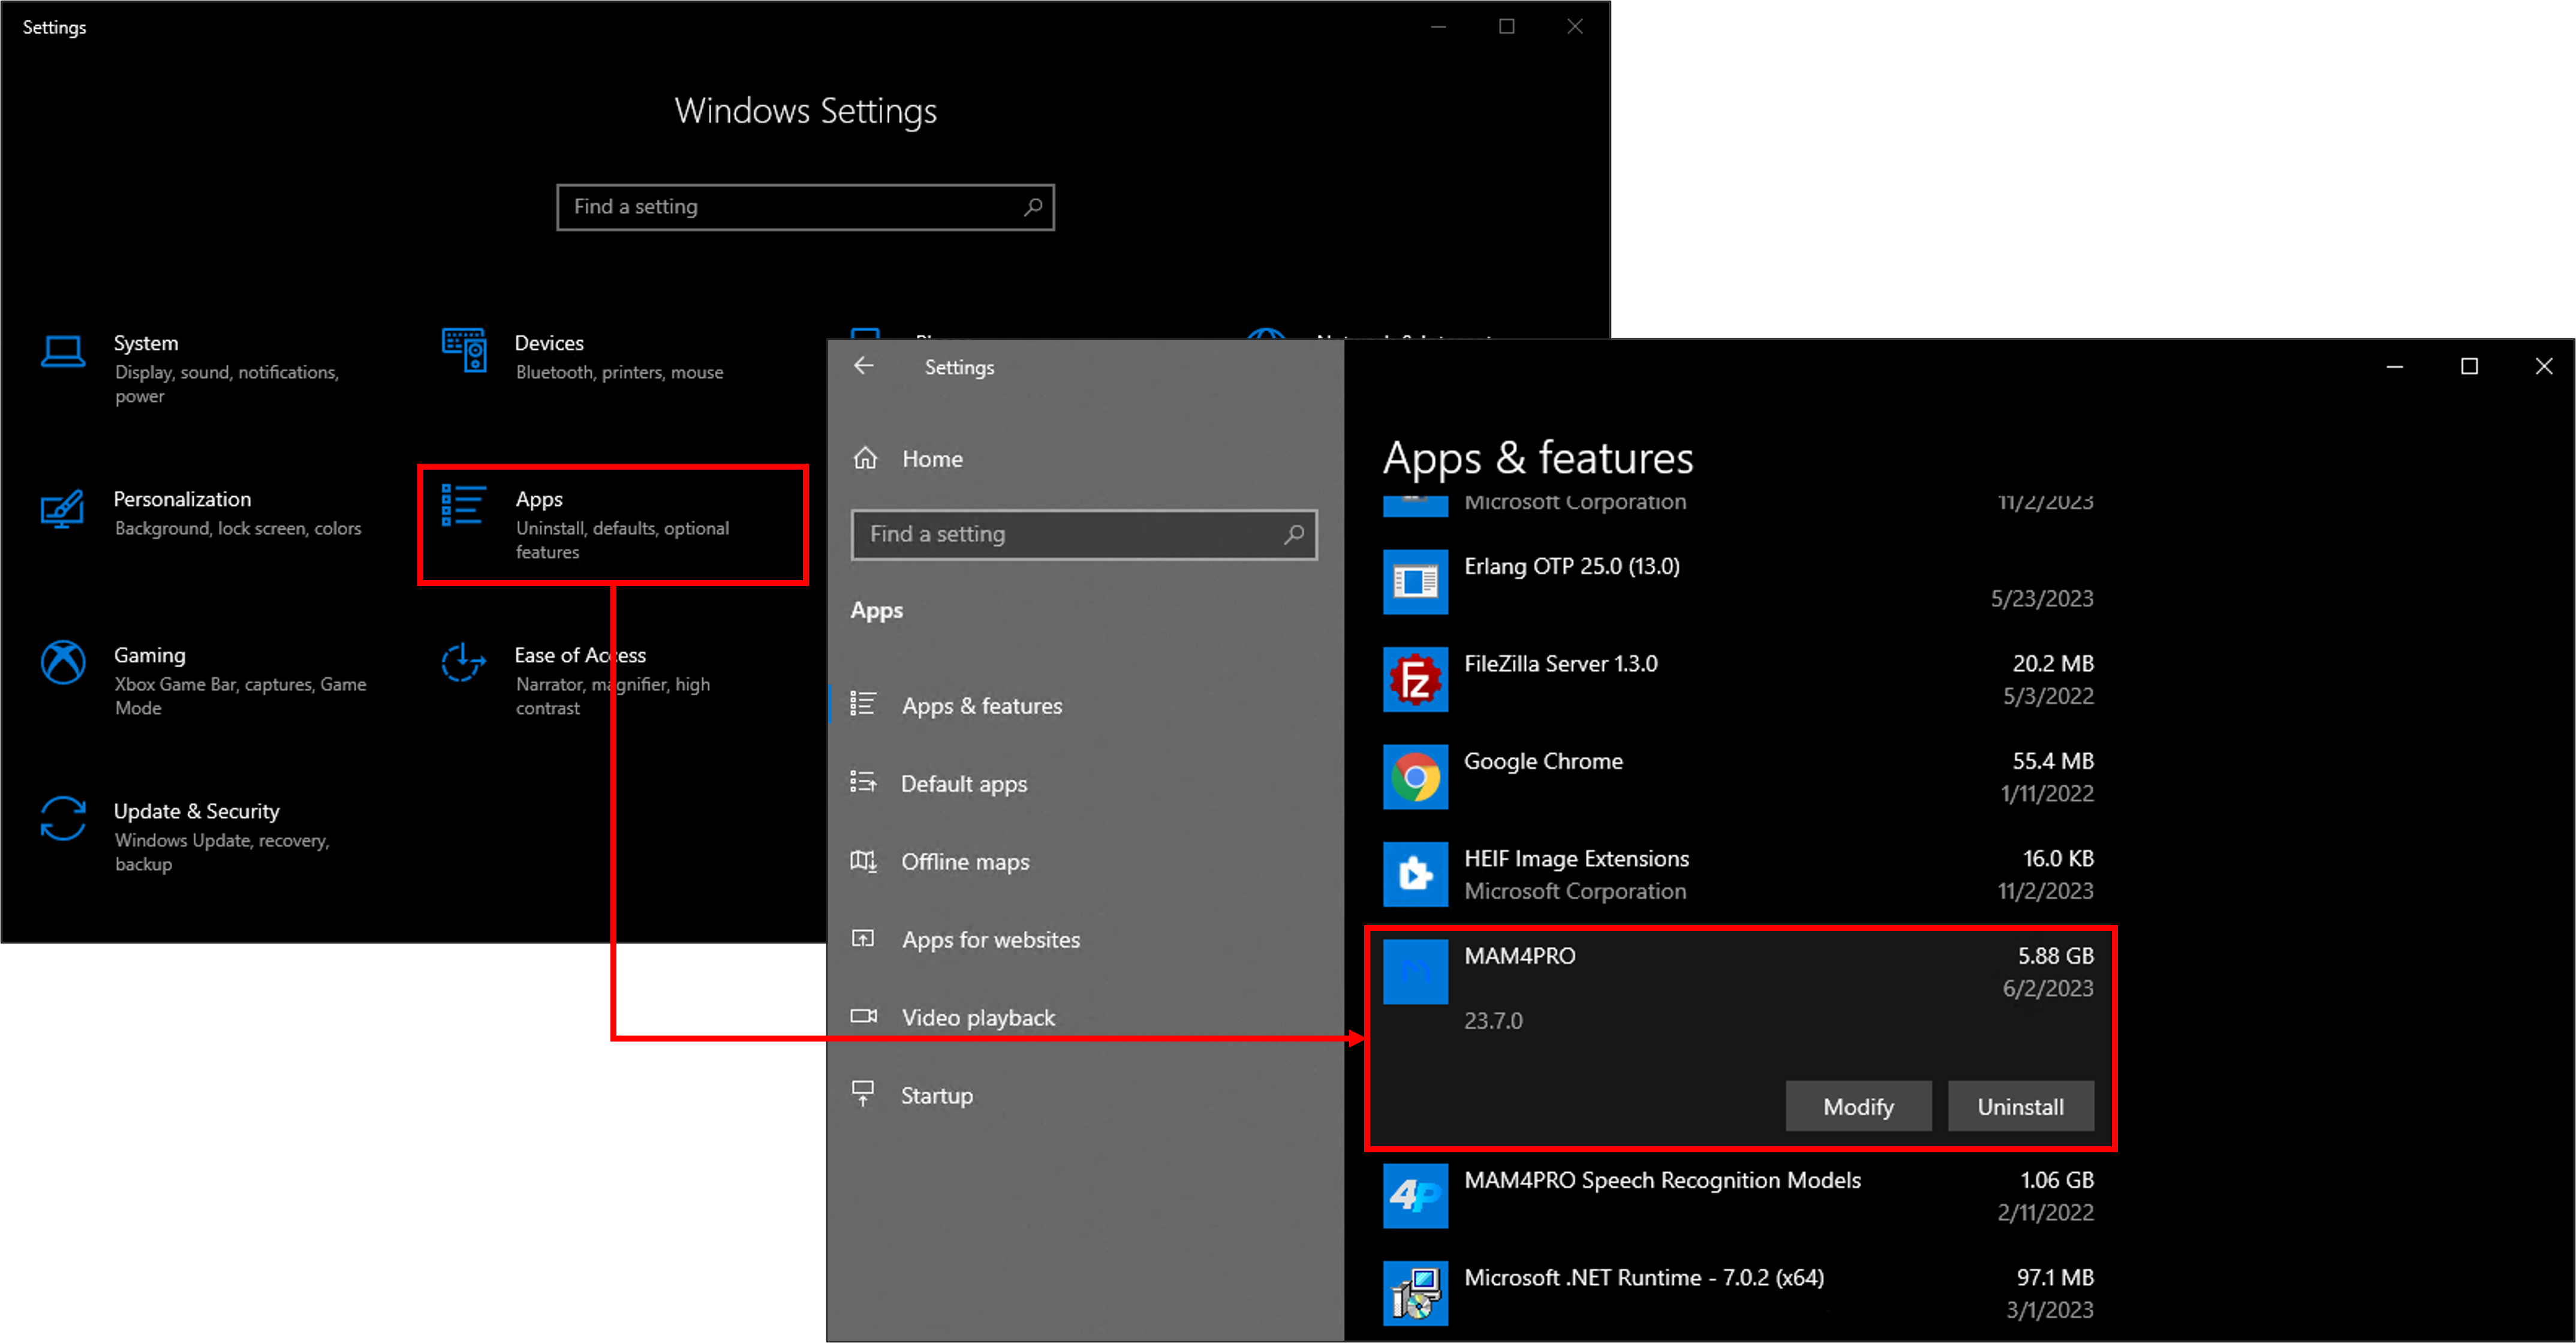
Task: Select the Google Chrome entry
Action: [1740, 777]
